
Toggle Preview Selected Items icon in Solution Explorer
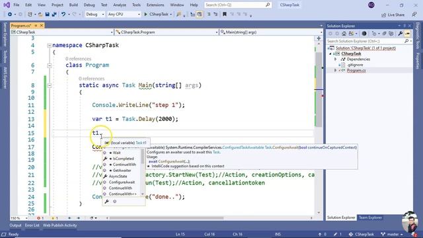point(407,34)
